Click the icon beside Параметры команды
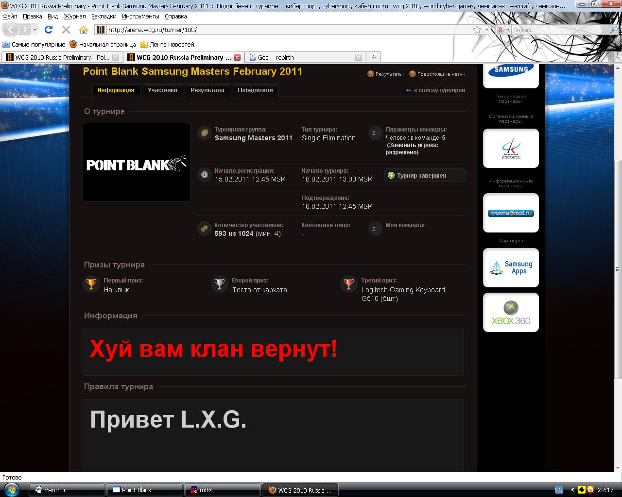Image resolution: width=622 pixels, height=497 pixels. click(x=376, y=133)
